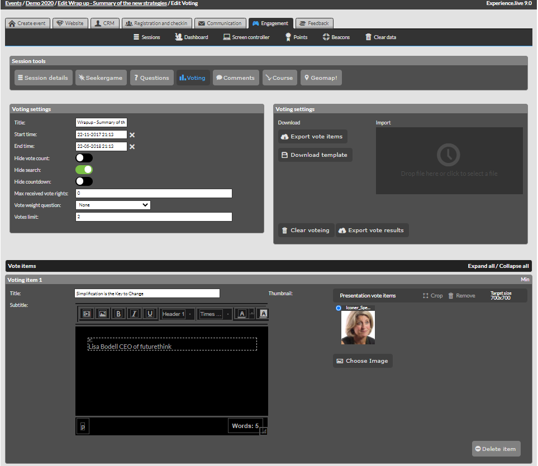Click the Votes limit input field
Image resolution: width=538 pixels, height=466 pixels.
point(154,217)
